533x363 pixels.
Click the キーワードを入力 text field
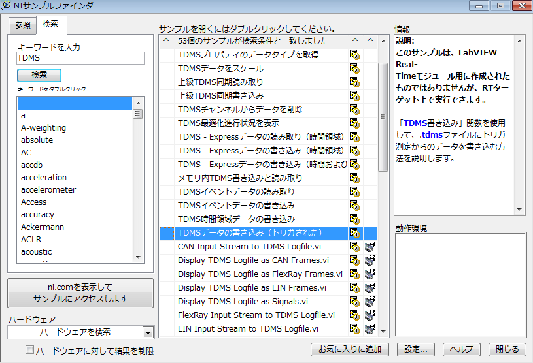click(x=80, y=58)
